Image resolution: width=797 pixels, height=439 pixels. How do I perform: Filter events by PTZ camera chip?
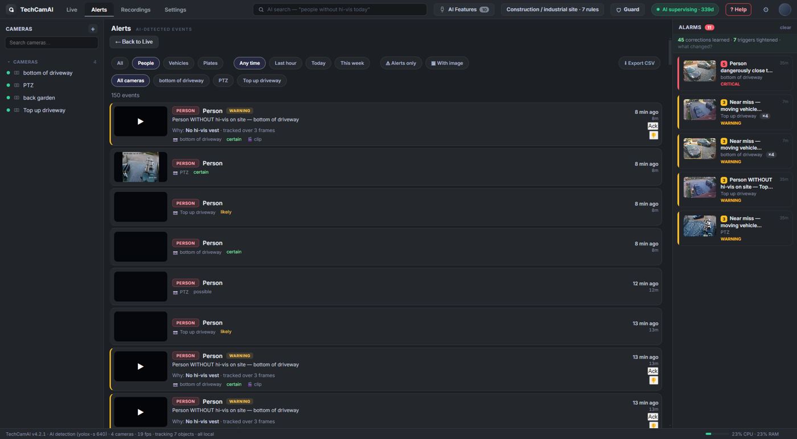coord(223,81)
